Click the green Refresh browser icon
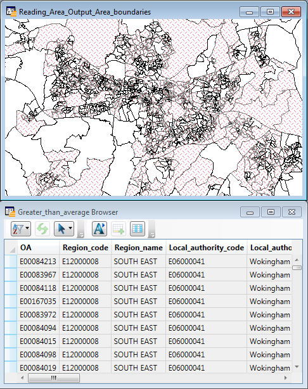The width and height of the screenshot is (308, 389). [42, 229]
